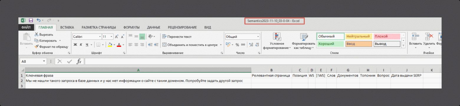The height and width of the screenshot is (106, 460).
Task: Switch to the ВИД tab
Action: [x=208, y=28]
